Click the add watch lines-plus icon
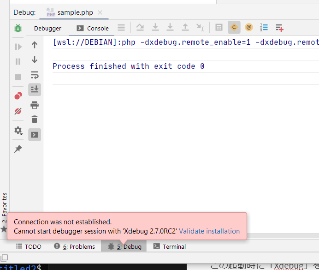Viewport: 319px width, 270px height. [x=279, y=28]
